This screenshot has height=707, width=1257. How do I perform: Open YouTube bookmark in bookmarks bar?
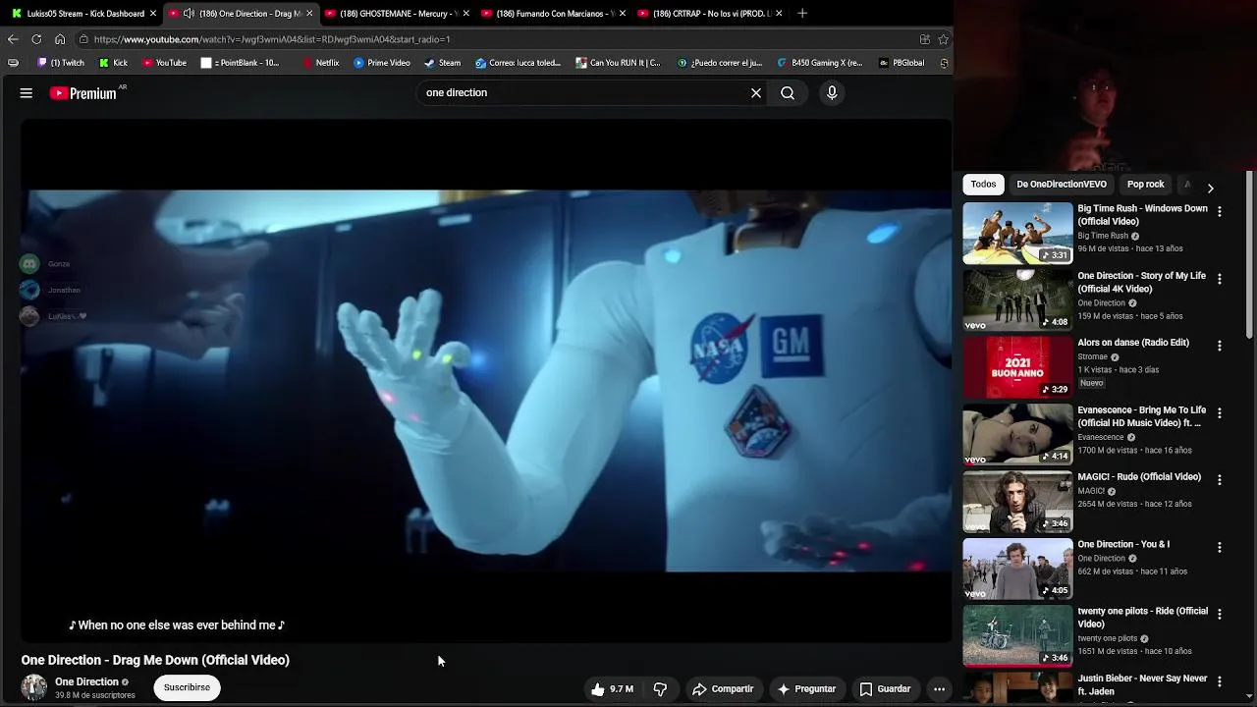(164, 63)
